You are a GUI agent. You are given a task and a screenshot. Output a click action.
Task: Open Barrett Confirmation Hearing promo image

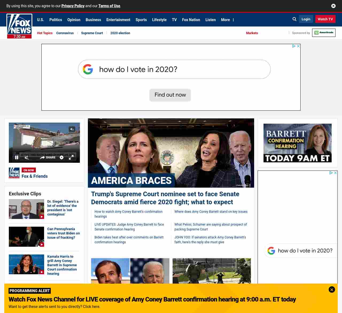point(297,143)
